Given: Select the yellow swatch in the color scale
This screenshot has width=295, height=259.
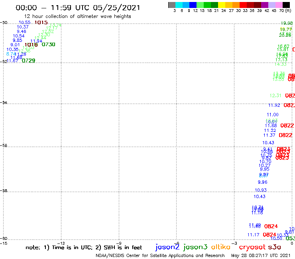Looking at the screenshot, I should [x=222, y=5].
